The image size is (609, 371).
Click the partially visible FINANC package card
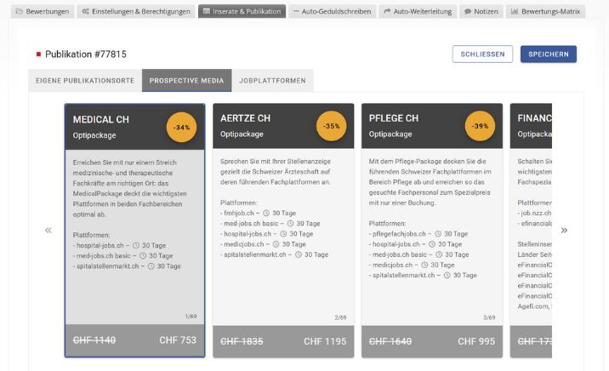point(531,231)
